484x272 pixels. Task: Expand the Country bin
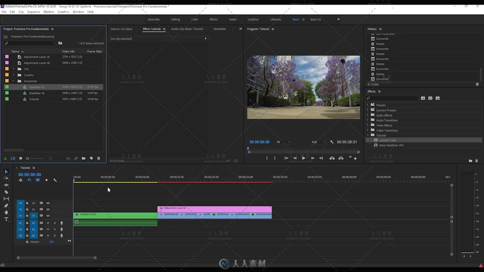(13, 75)
